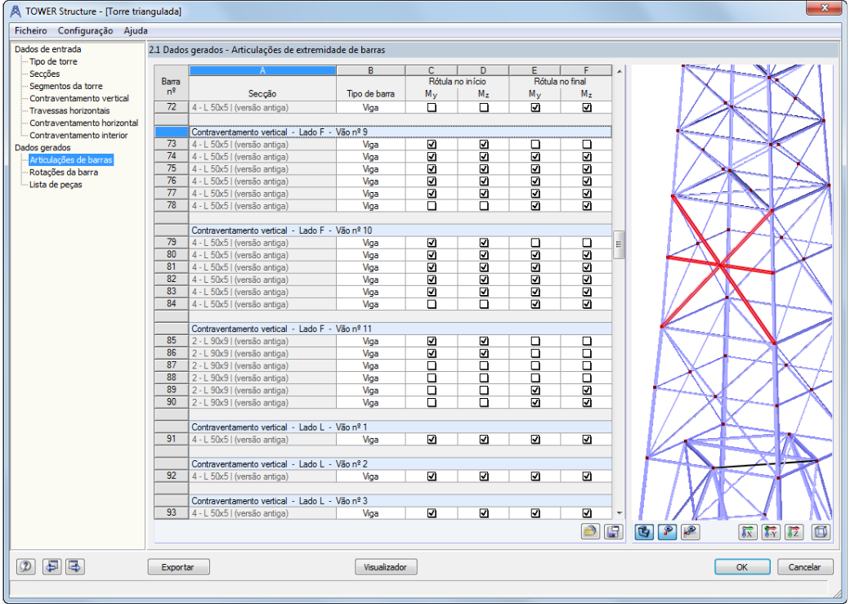Click 'Viga' type cell of bar 76

370,181
